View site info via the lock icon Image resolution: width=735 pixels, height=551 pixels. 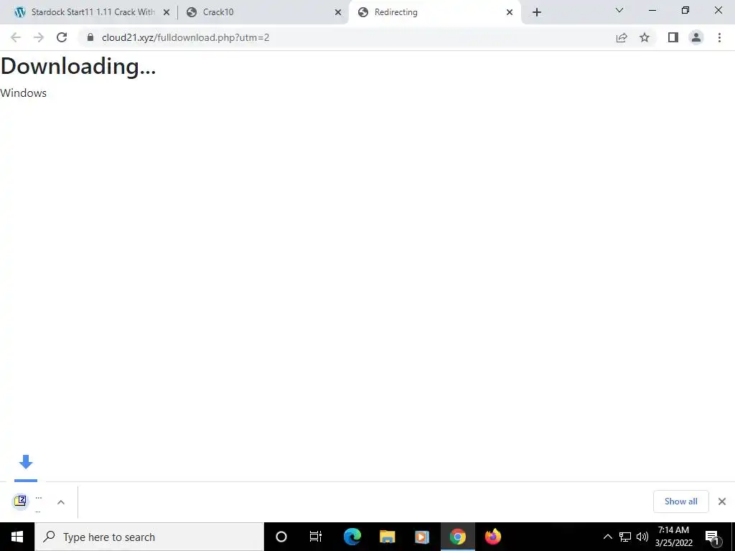pyautogui.click(x=90, y=37)
